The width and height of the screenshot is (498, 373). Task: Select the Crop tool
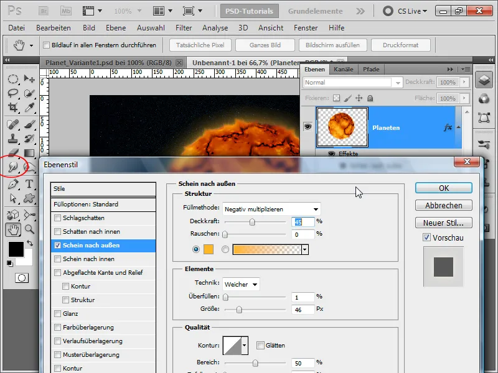pyautogui.click(x=12, y=108)
